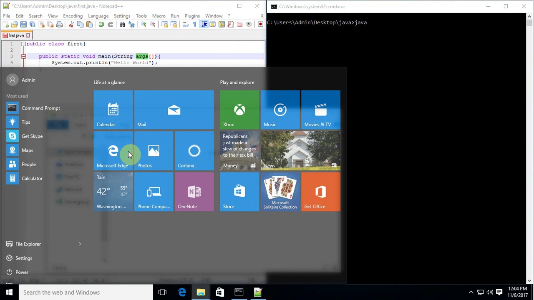Open the Encoding menu in Notepad++
The width and height of the screenshot is (534, 300).
coord(73,16)
